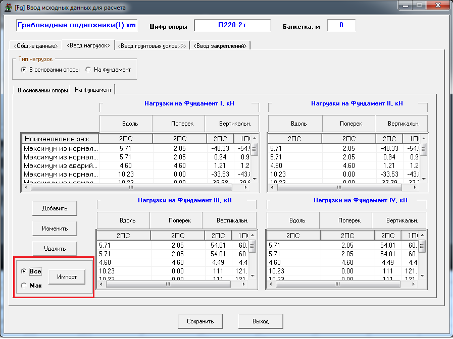
Task: Select the 'Max' radio button
Action: click(x=23, y=286)
